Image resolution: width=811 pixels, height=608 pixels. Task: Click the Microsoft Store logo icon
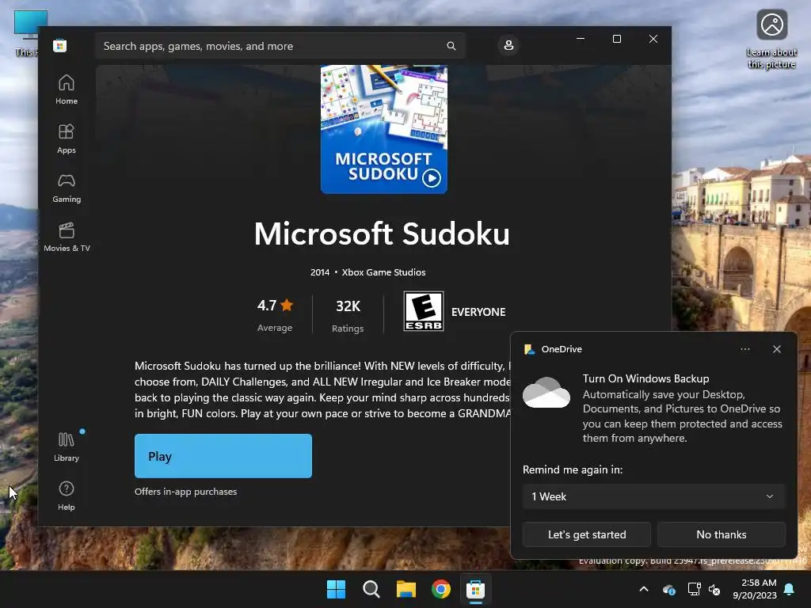59,45
